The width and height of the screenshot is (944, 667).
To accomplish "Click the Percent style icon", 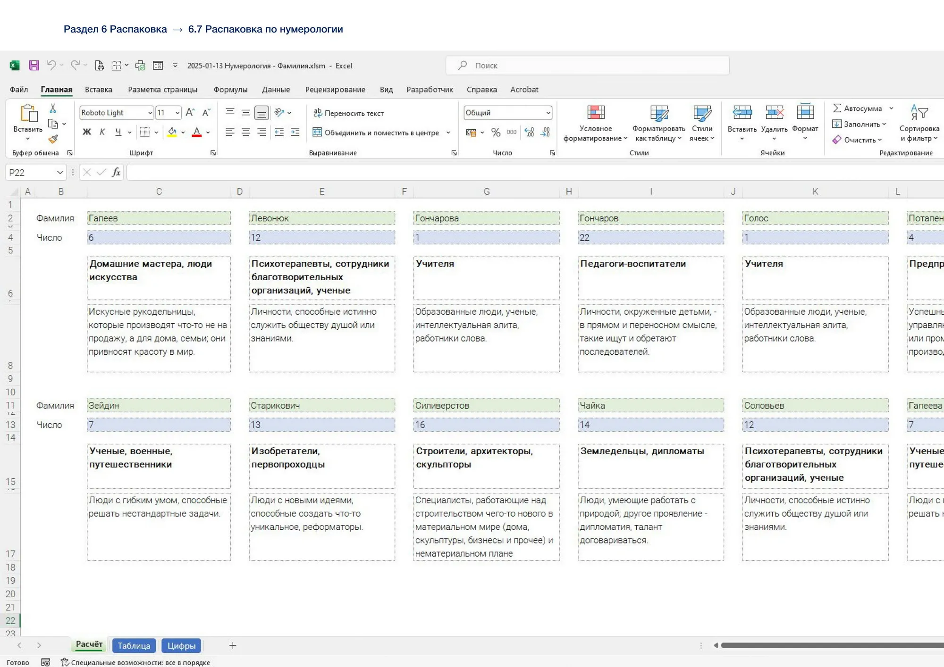I will 496,133.
